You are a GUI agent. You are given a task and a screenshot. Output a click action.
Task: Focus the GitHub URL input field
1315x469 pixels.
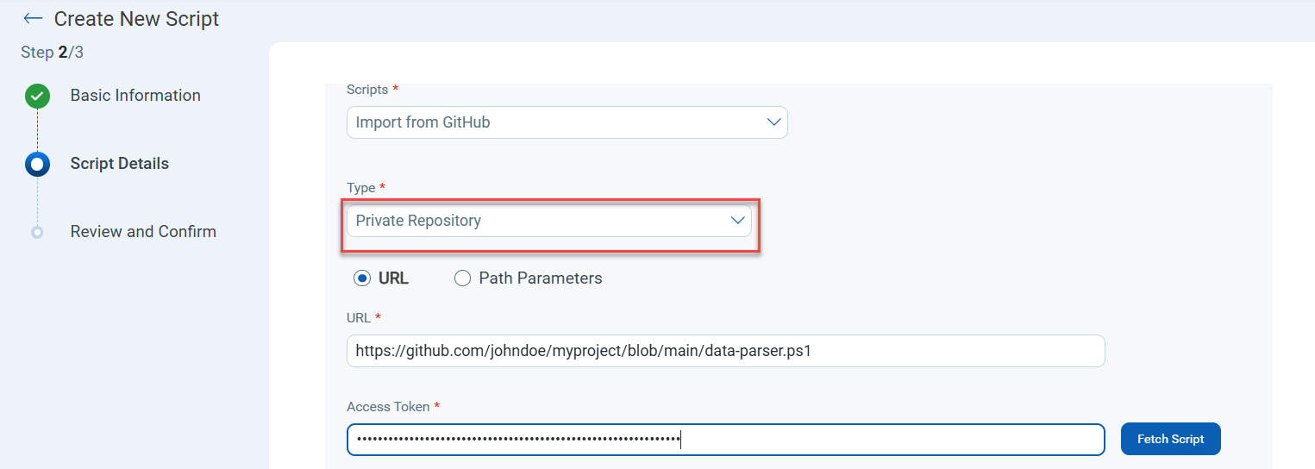pos(725,351)
